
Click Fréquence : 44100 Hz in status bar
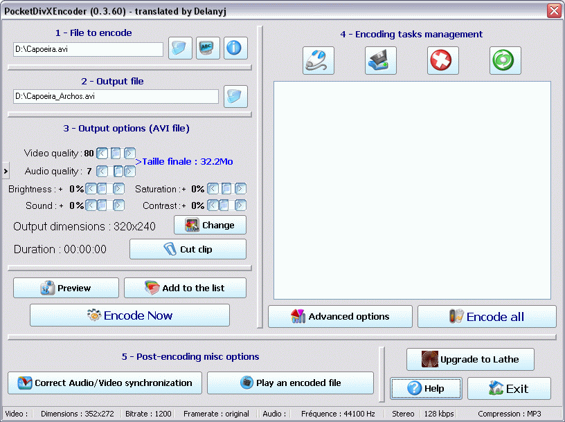pyautogui.click(x=338, y=414)
